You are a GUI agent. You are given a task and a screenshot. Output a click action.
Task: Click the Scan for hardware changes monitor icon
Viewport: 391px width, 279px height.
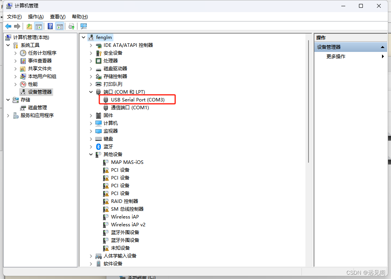(84, 26)
